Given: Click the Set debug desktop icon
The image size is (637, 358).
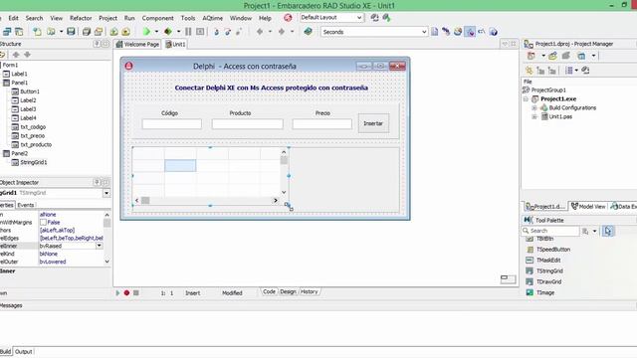Looking at the screenshot, I should point(386,18).
